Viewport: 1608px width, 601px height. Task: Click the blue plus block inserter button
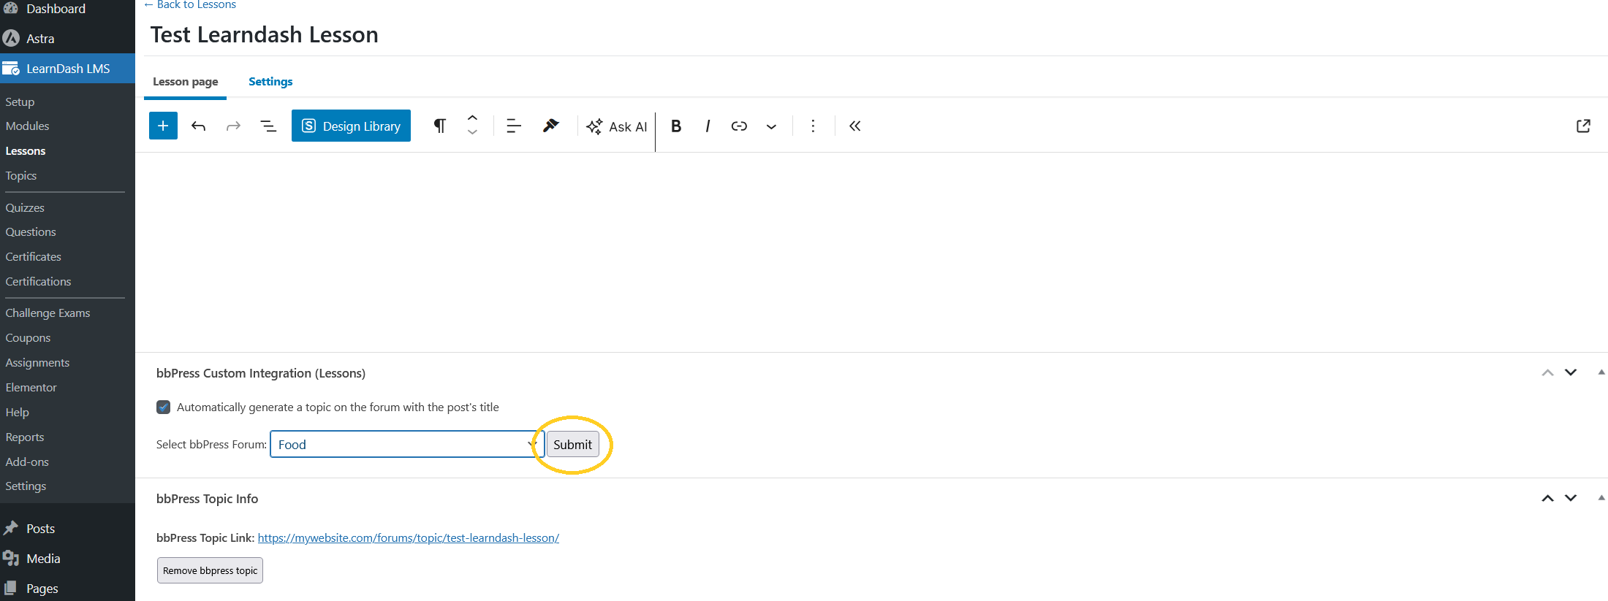click(163, 126)
